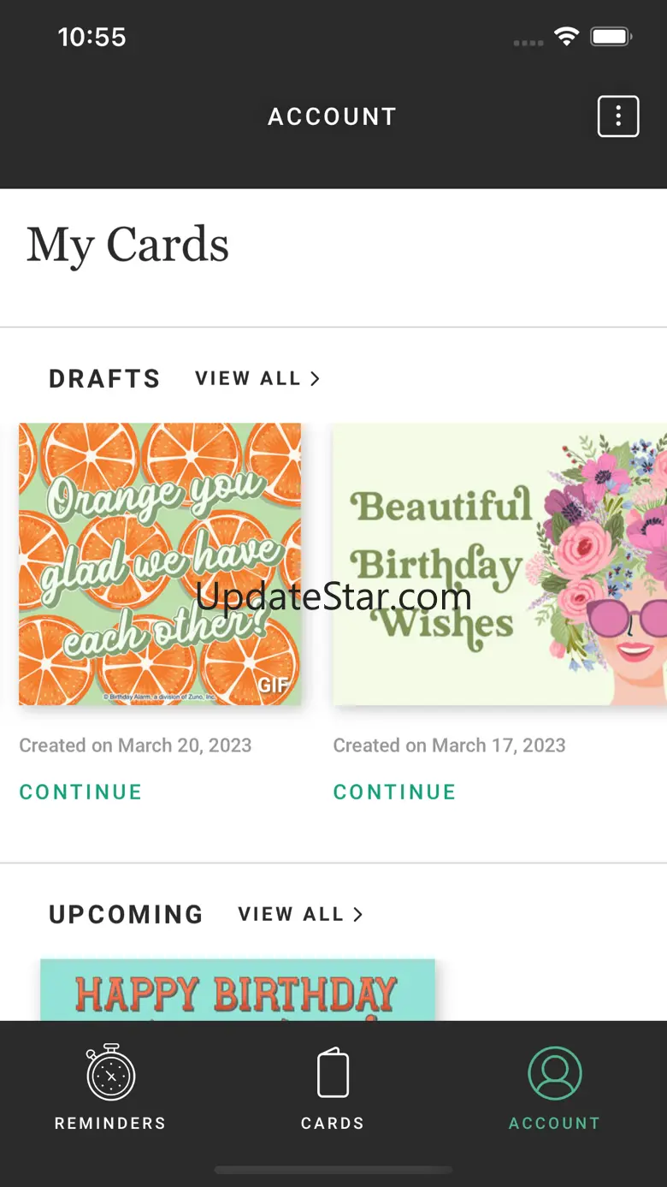Tap the Upcoming section heading
Image resolution: width=667 pixels, height=1187 pixels.
pyautogui.click(x=126, y=914)
